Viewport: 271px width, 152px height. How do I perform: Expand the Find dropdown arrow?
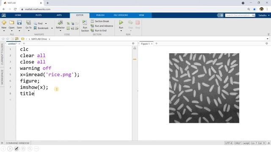46,24
